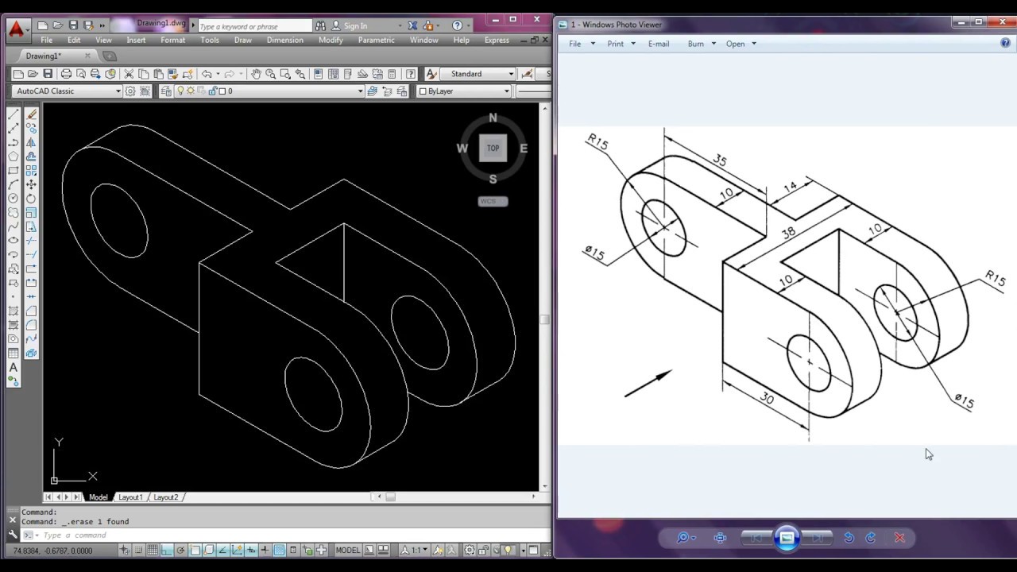Toggle Polar Tracking in status bar

click(x=181, y=550)
